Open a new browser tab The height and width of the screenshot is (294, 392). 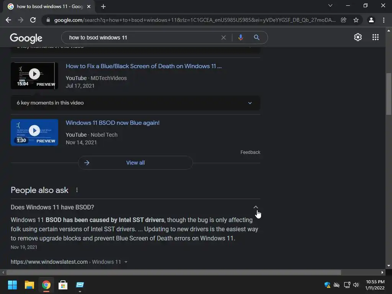(x=103, y=7)
